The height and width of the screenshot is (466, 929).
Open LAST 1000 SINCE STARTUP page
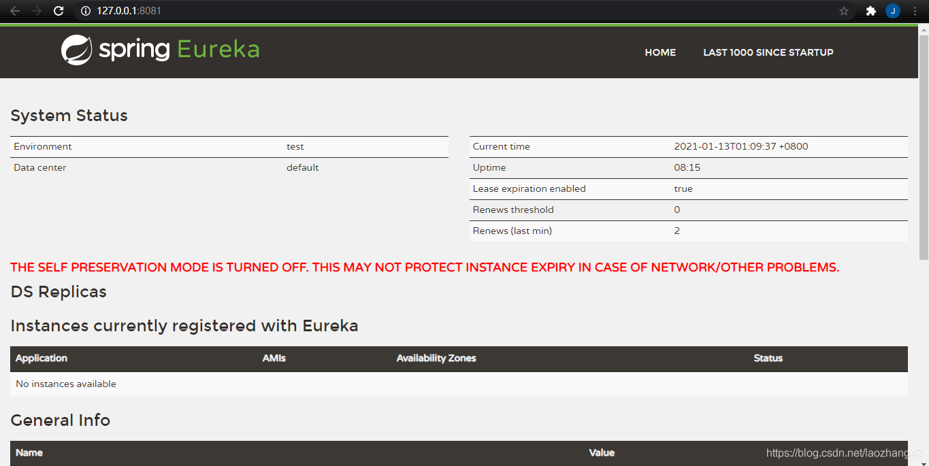click(768, 52)
